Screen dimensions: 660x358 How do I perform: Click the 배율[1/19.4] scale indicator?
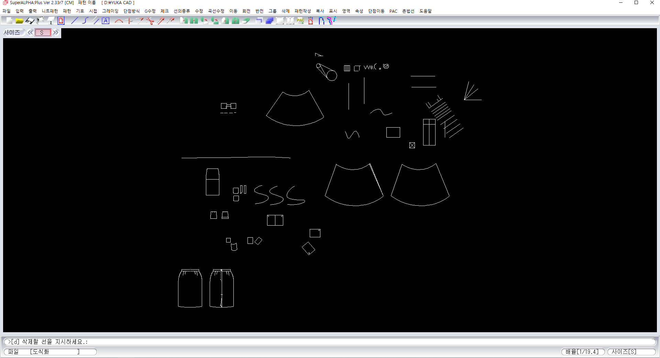[582, 351]
